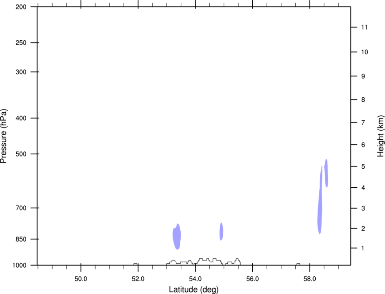
Task: Click the wide blue blob near 53.3 latitude
Action: tap(177, 237)
